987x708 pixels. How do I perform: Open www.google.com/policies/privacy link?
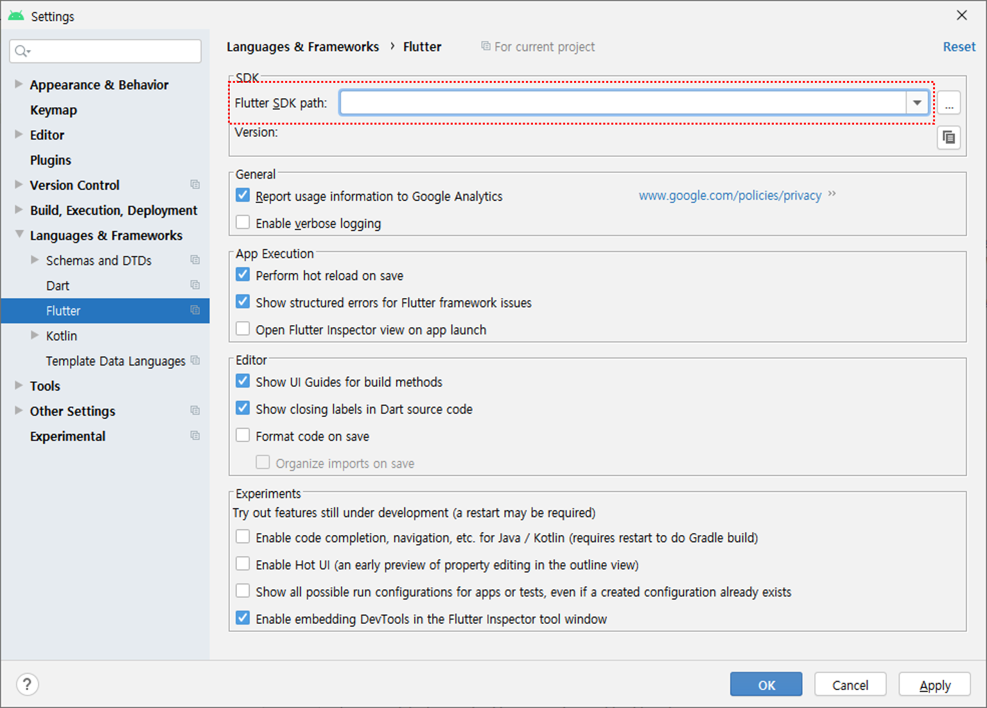(730, 195)
